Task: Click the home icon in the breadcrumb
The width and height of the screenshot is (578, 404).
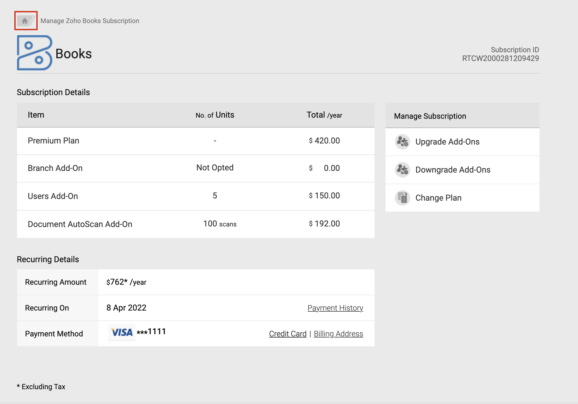Action: click(x=25, y=21)
